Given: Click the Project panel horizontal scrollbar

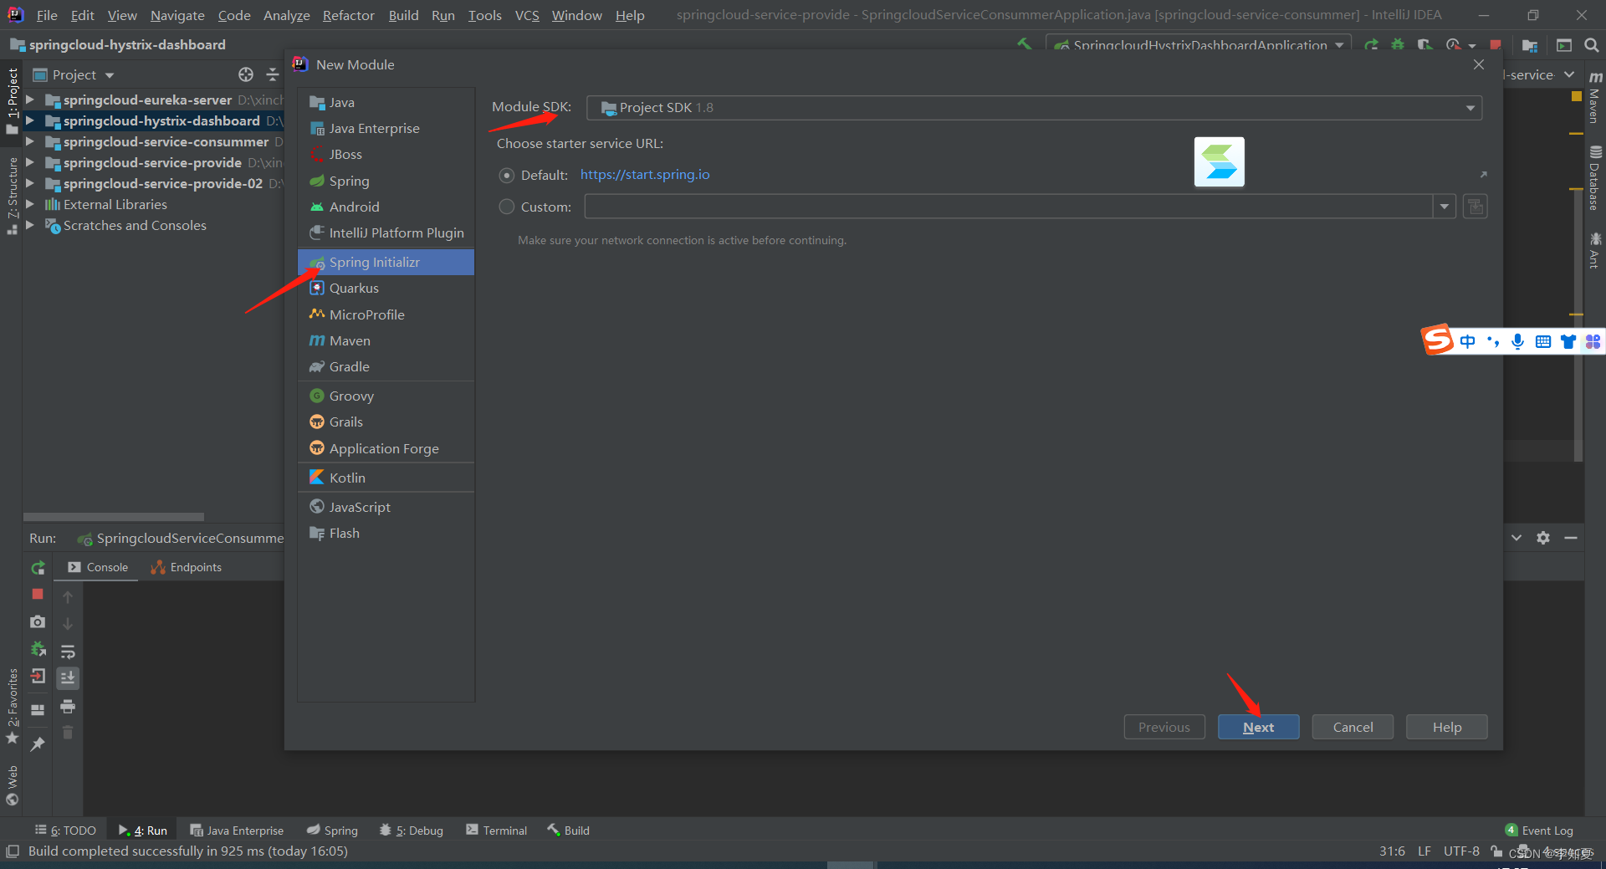Looking at the screenshot, I should tap(114, 517).
